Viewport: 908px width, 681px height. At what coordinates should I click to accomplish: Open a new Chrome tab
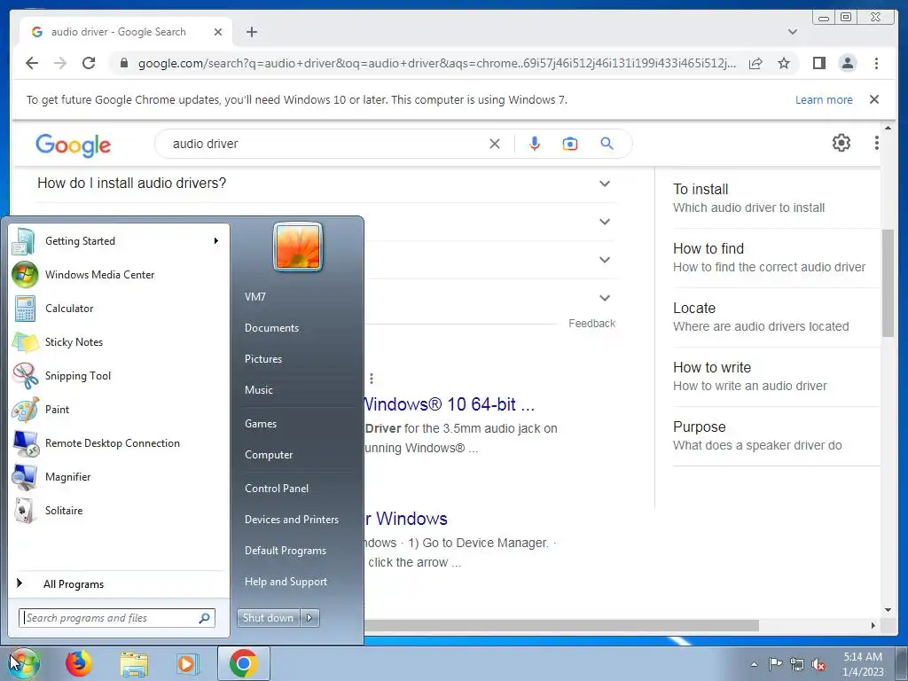[251, 32]
